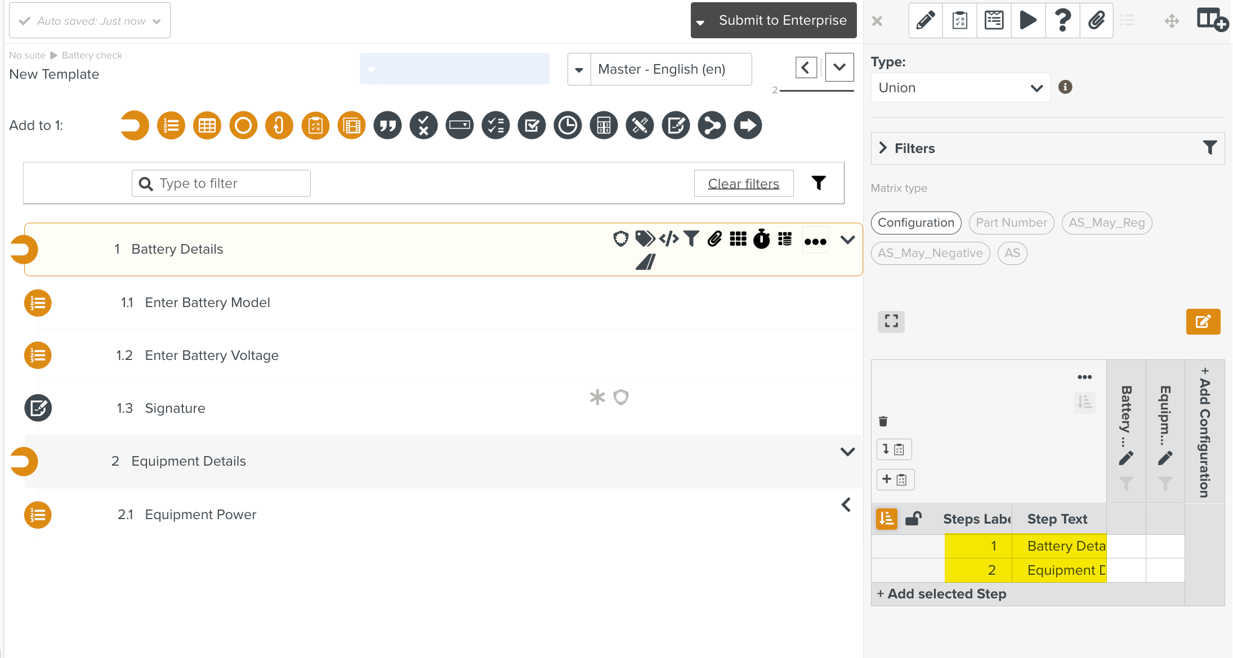Select the code </> icon on Battery Details row

click(668, 239)
